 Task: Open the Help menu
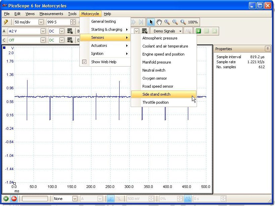107,14
